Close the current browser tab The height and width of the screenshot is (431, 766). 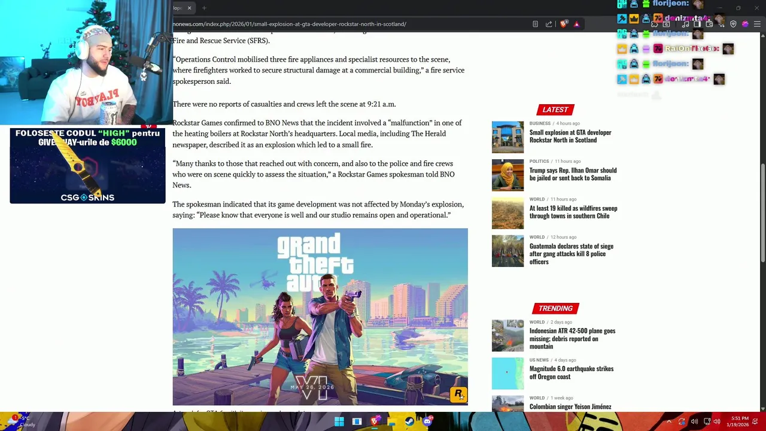tap(189, 8)
